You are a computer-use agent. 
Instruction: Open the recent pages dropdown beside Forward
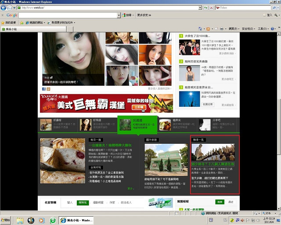(x=14, y=8)
